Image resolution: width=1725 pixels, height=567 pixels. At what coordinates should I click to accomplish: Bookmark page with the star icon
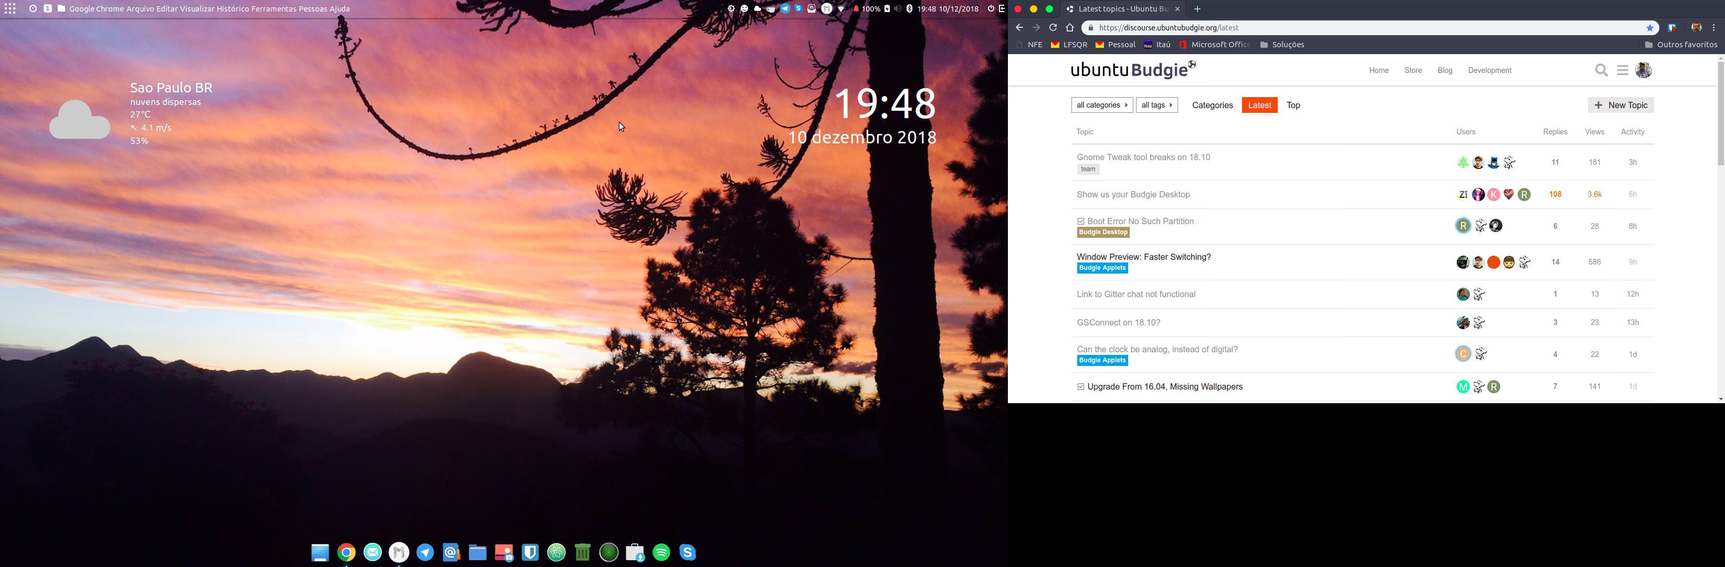pyautogui.click(x=1650, y=27)
